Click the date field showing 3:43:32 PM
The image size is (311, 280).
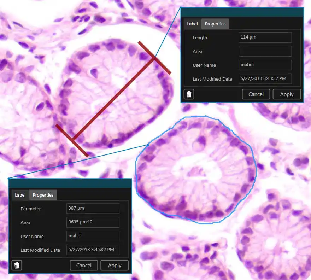pyautogui.click(x=265, y=79)
